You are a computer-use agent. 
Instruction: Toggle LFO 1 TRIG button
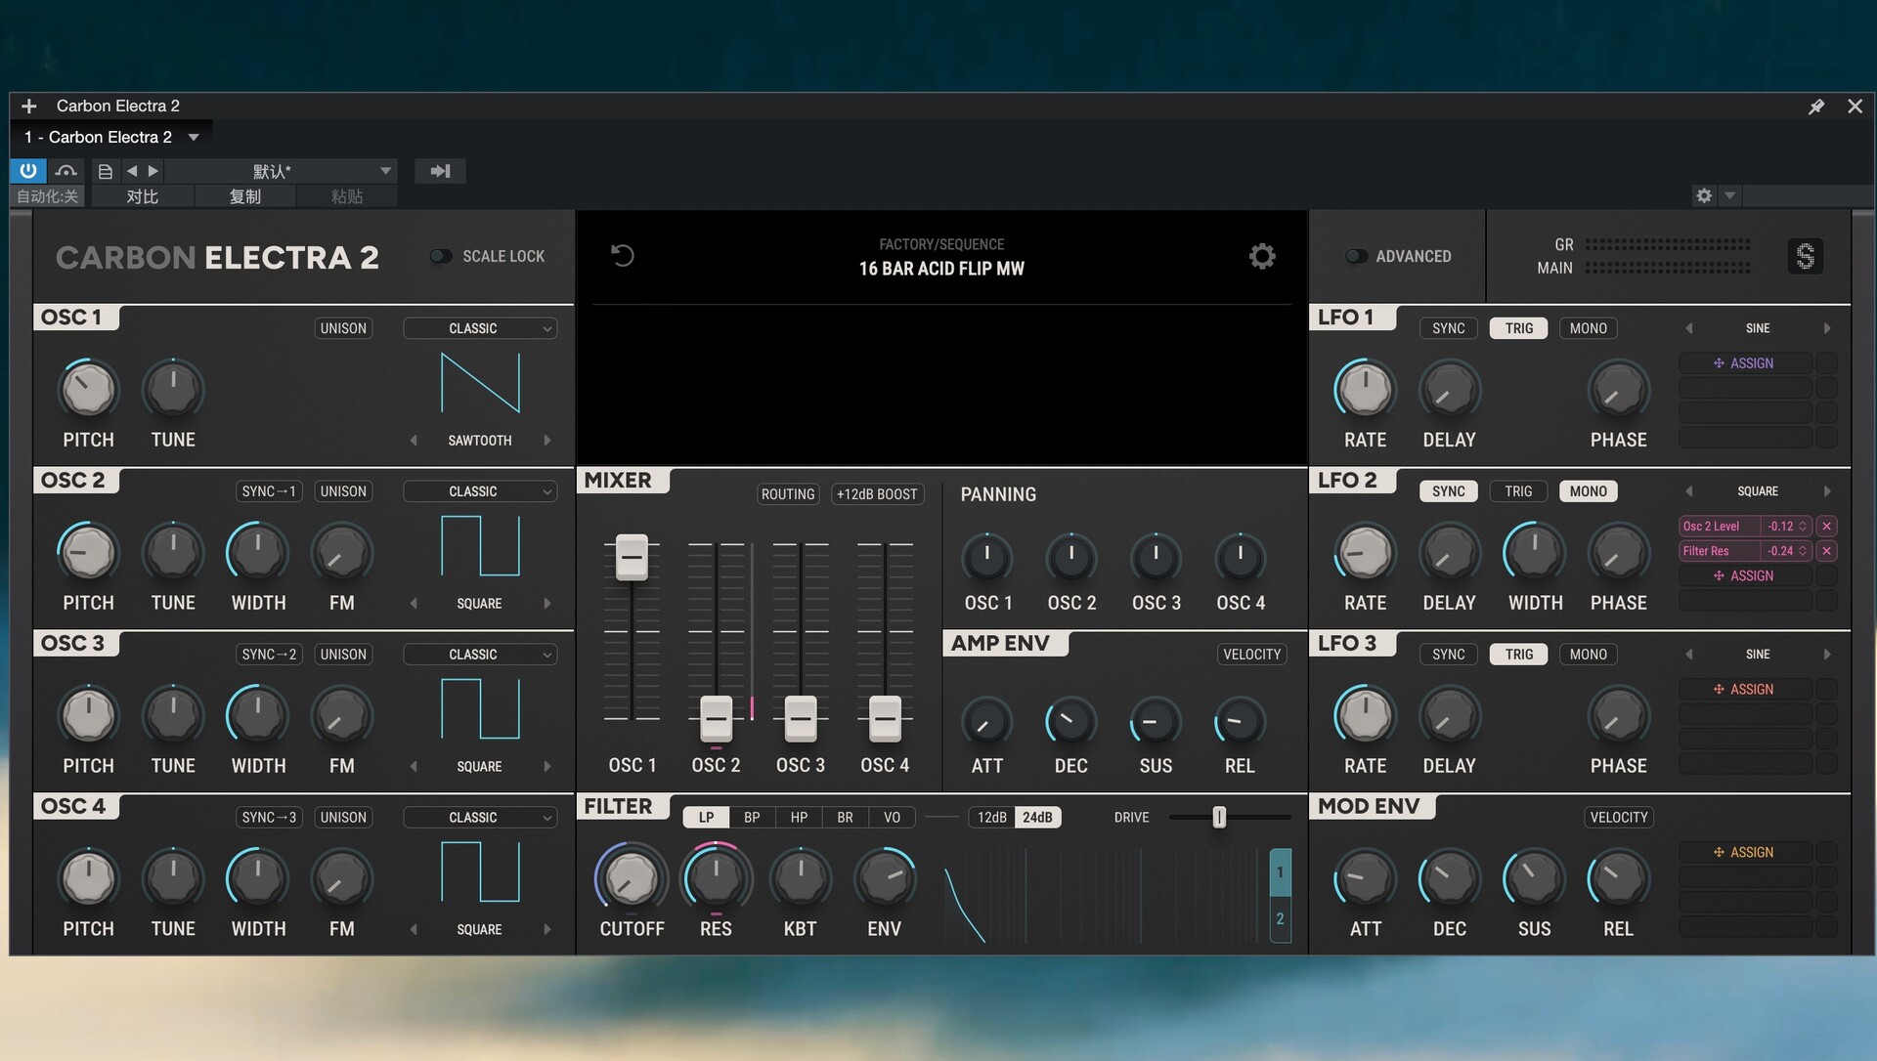[x=1518, y=328]
